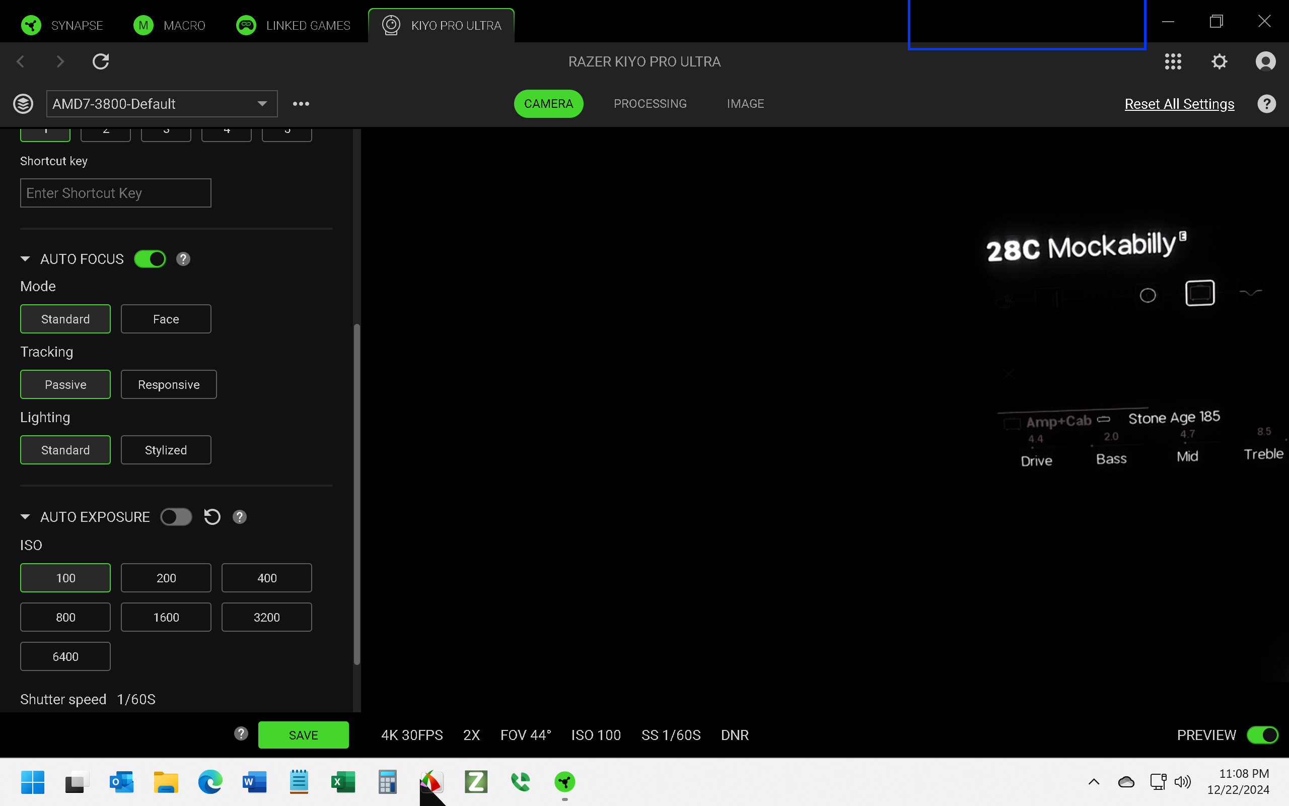The height and width of the screenshot is (806, 1289).
Task: Open the Notepad taskbar icon
Action: 299,782
